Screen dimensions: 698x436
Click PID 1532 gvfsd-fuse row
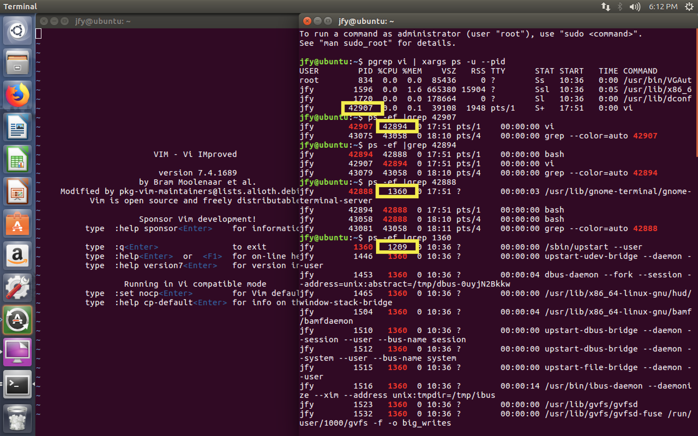coord(363,414)
